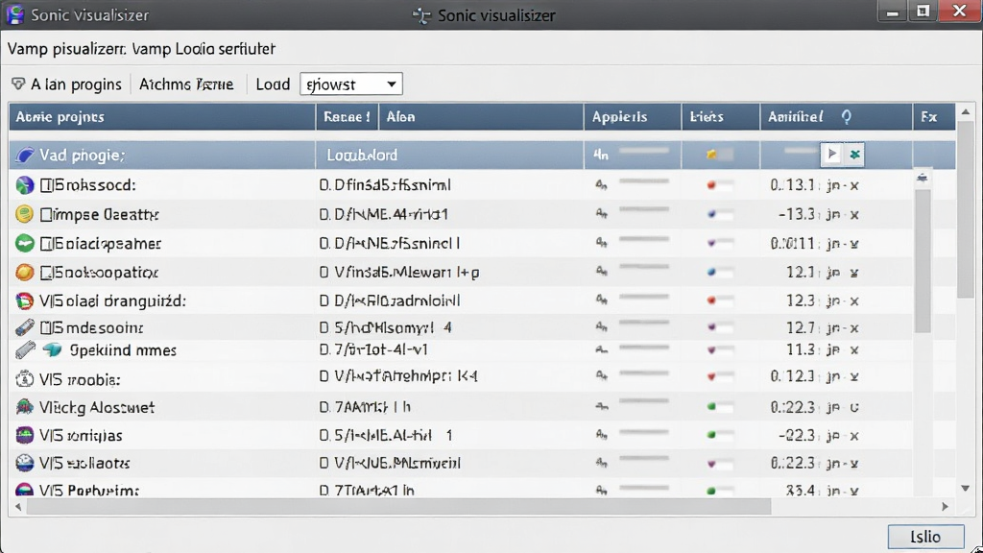
Task: Click the yellow icon of 'impse Oaeattr' row
Action: point(24,214)
